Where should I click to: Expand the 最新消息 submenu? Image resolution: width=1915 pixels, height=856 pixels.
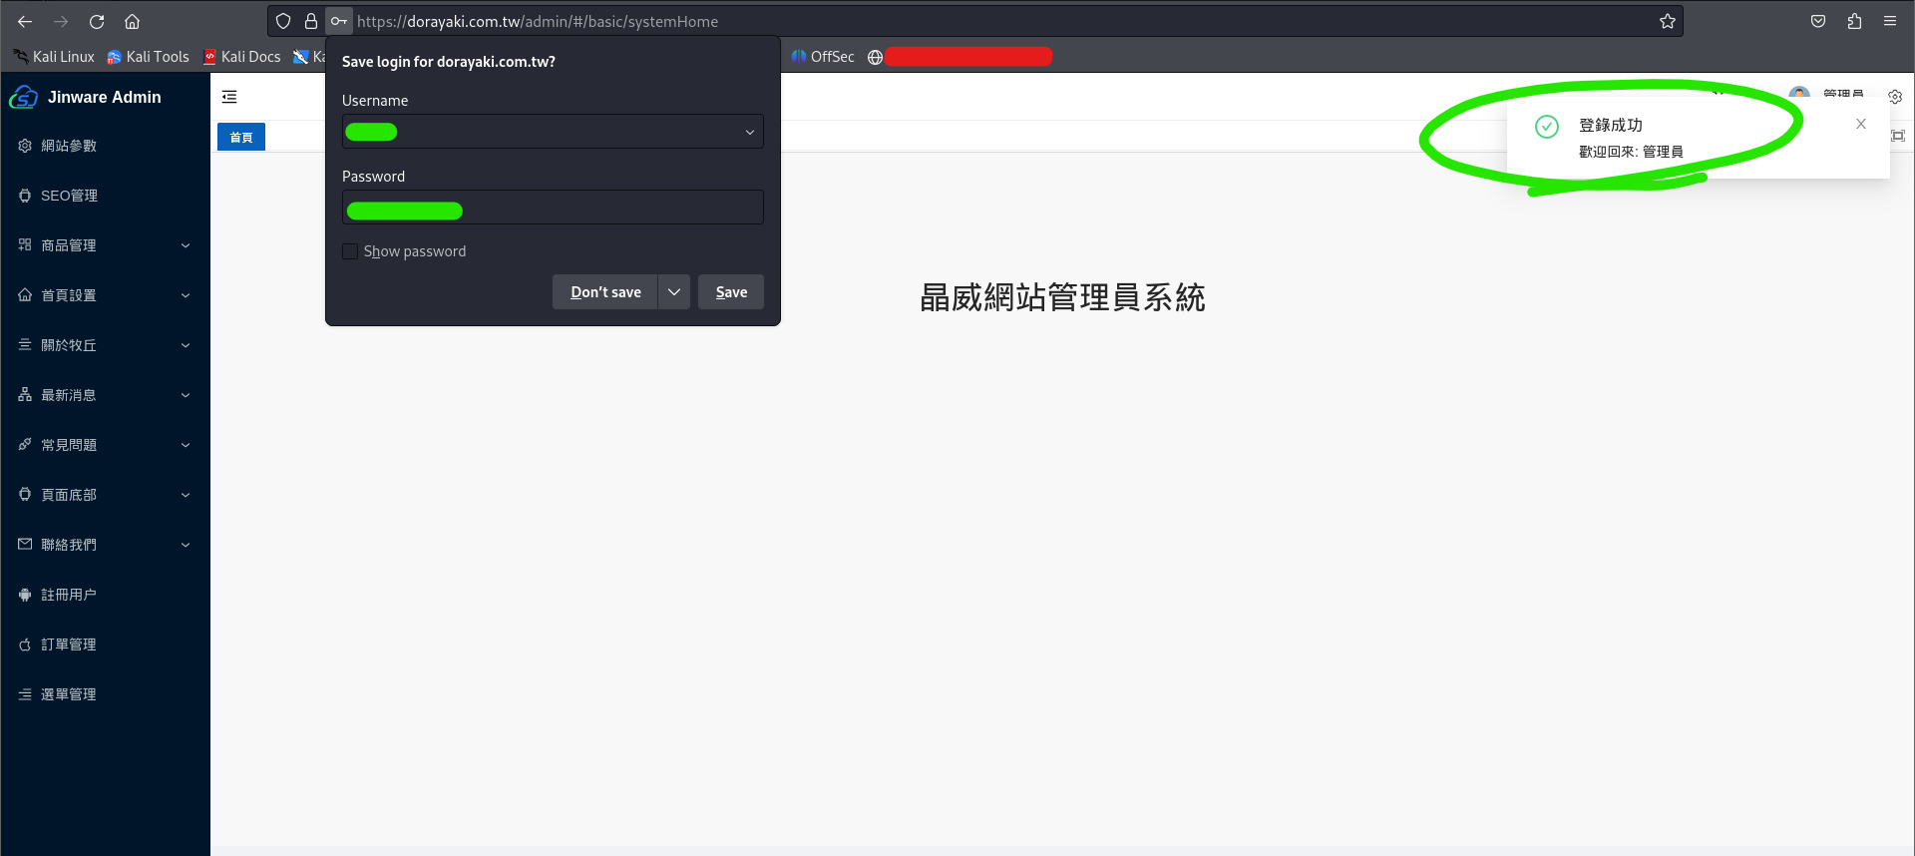coord(105,395)
